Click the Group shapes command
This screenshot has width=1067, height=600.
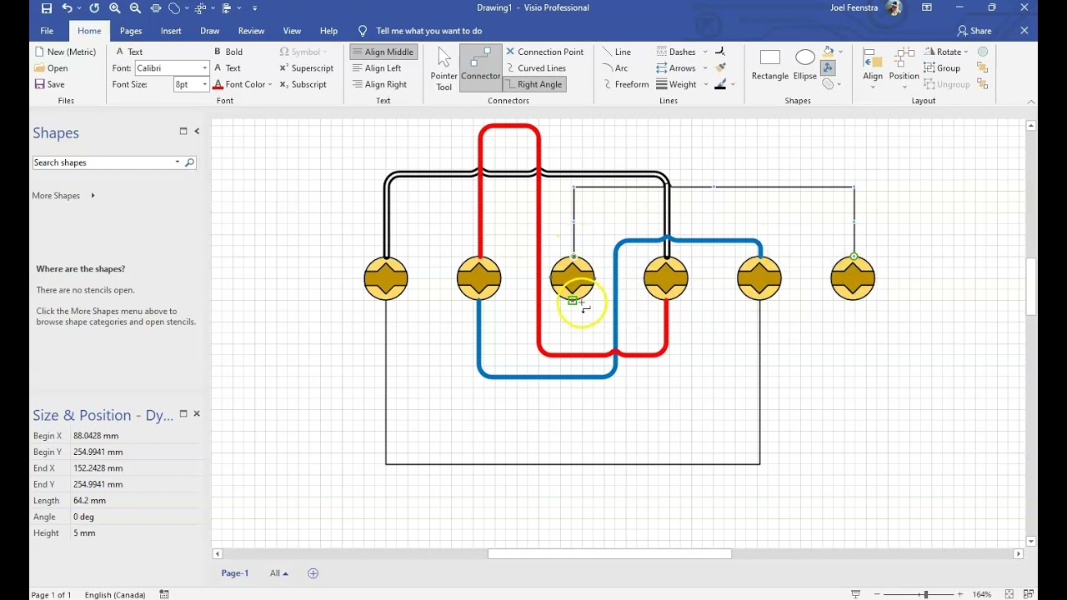[x=941, y=68]
